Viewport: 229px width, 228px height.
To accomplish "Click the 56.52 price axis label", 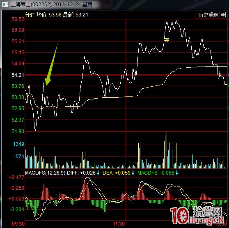I will [18, 19].
